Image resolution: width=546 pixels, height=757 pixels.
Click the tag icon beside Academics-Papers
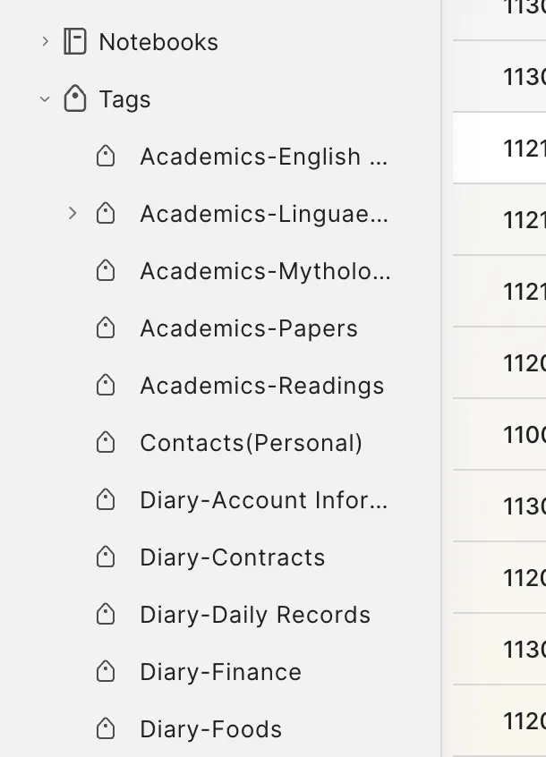[106, 328]
